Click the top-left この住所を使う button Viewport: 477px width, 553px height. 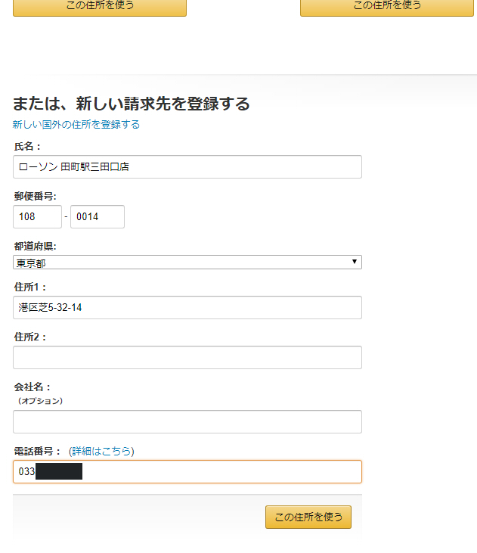click(x=100, y=7)
